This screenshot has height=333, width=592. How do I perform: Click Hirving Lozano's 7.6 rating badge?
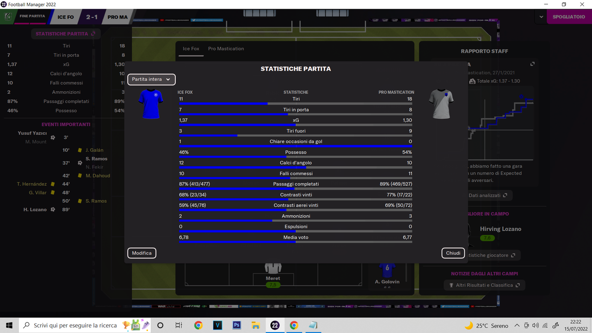pos(487,238)
